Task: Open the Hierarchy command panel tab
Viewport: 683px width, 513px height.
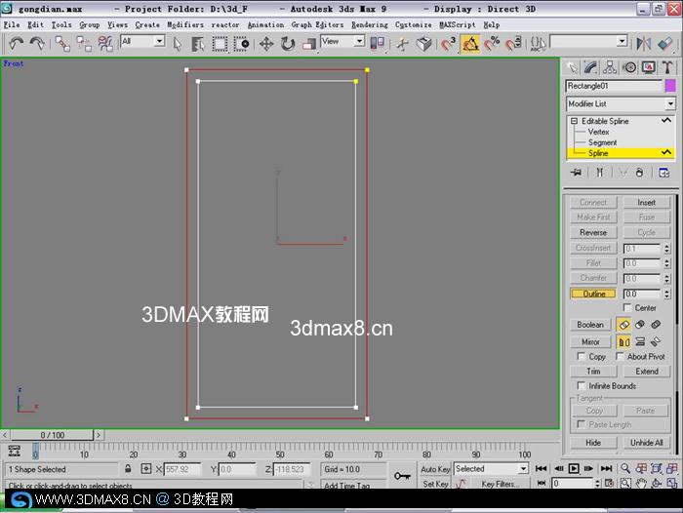Action: (x=610, y=67)
